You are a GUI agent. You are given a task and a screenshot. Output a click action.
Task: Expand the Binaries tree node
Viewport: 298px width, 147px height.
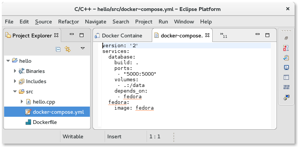tap(15, 71)
